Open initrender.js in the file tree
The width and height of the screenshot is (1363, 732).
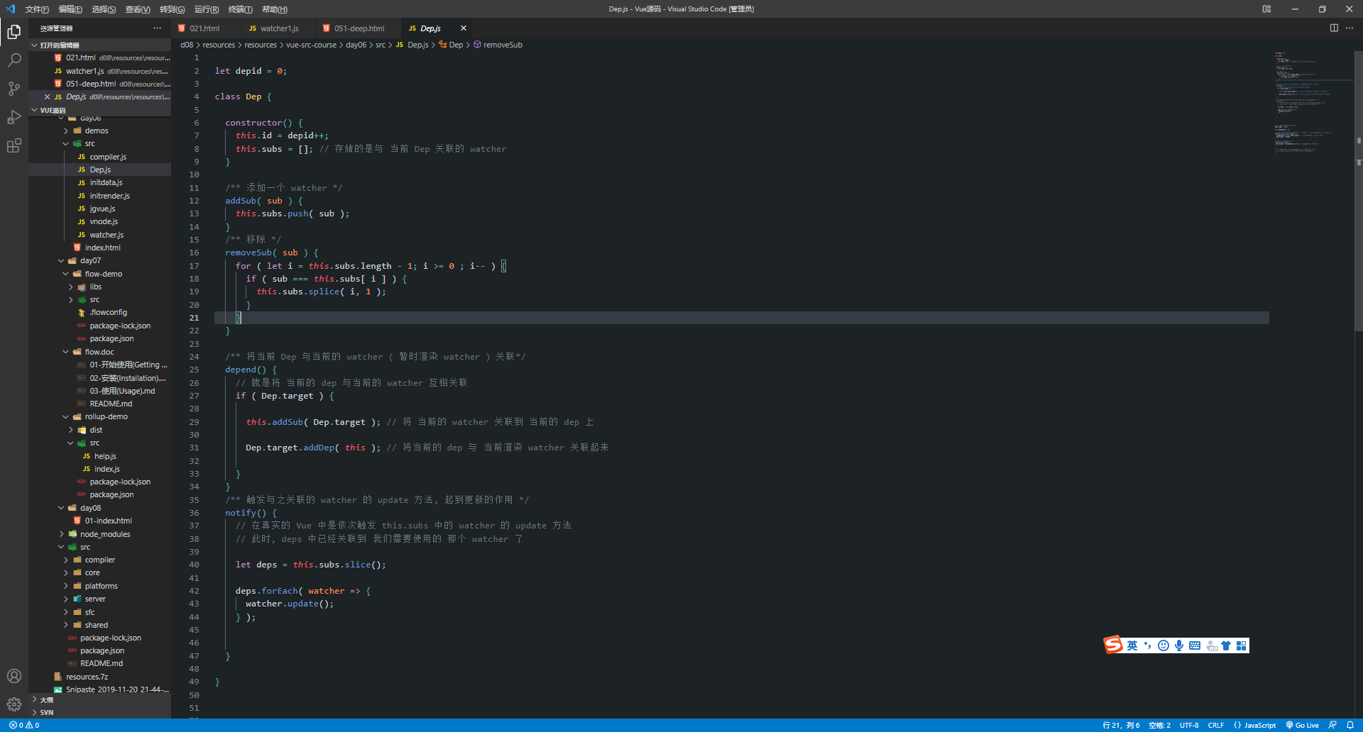coord(109,196)
